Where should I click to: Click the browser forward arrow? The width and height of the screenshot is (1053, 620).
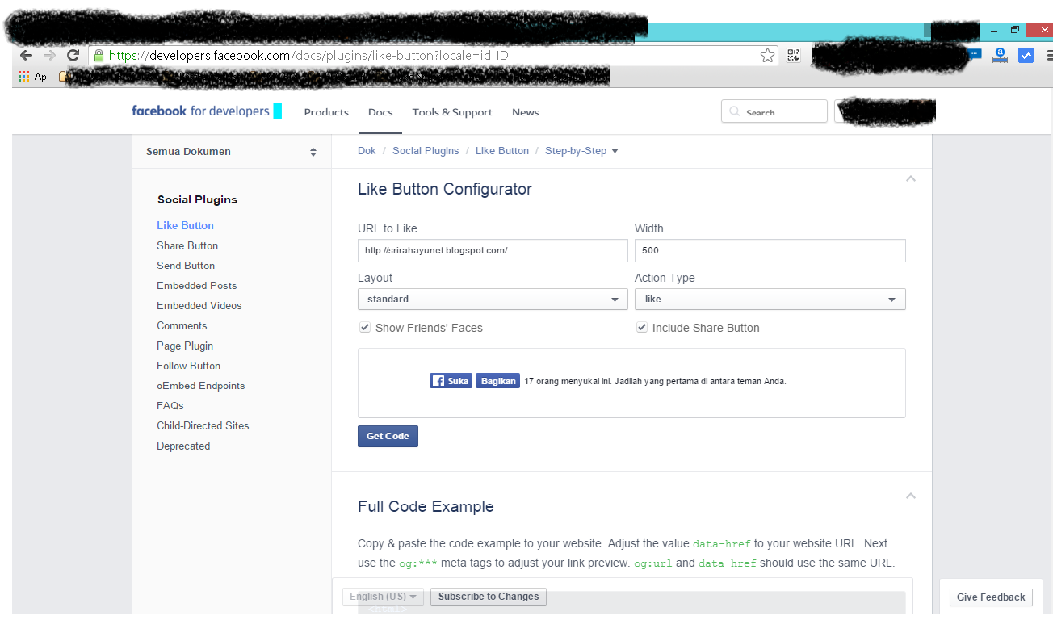click(49, 56)
